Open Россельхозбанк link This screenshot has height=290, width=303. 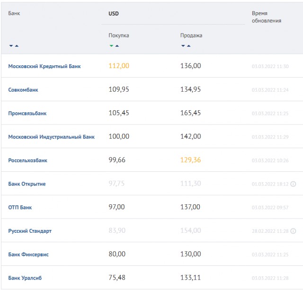27,160
